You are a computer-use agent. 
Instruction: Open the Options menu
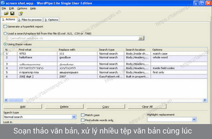click(x=22, y=8)
